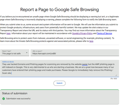The image size is (127, 106).
Task: Click the resize handle of details box
Action: click(x=116, y=75)
